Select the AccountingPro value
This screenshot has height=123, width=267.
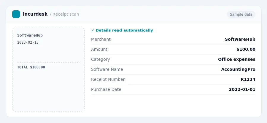tap(238, 69)
